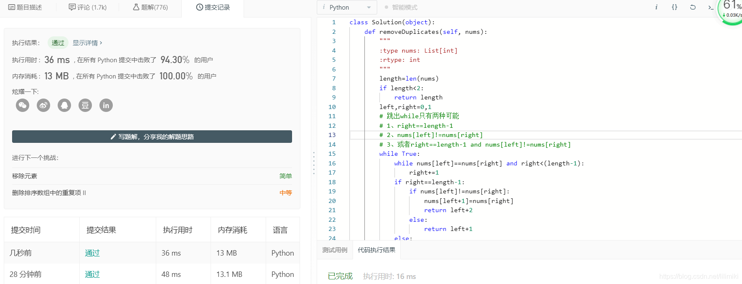Screen dimensions: 742x284
Task: Click the 100.00% memory percentile
Action: (x=176, y=76)
